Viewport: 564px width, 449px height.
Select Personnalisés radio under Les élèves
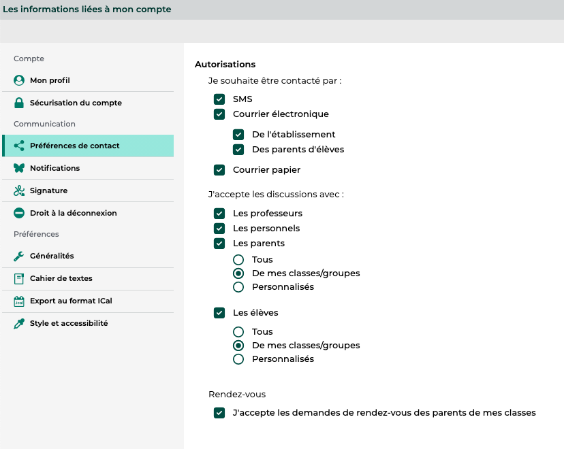[x=238, y=359]
